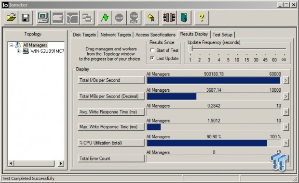Viewport: 299px width, 183px height.
Task: Expand the WIN-S2UB91MC7 manager node
Action: (x=18, y=51)
